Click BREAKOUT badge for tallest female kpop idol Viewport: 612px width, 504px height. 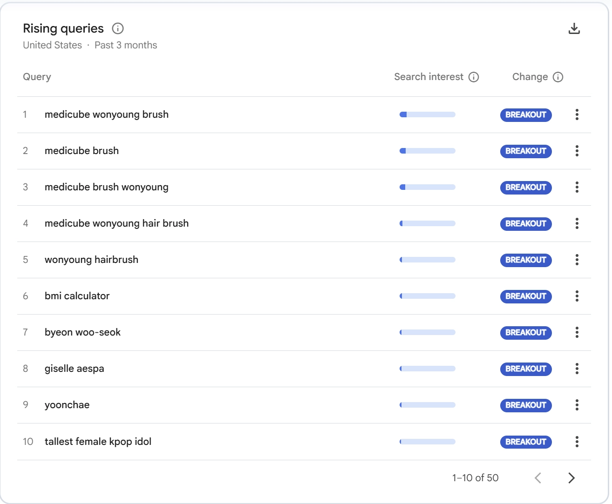coord(526,442)
